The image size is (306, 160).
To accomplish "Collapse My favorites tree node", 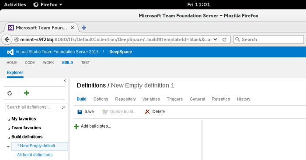I will [9, 119].
